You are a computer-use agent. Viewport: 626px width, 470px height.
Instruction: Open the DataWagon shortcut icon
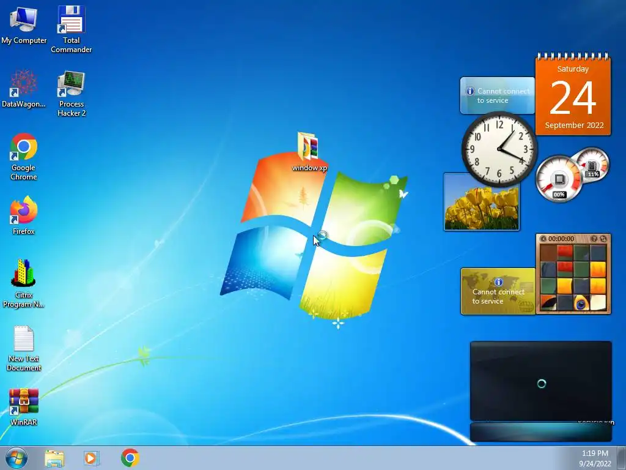[24, 89]
